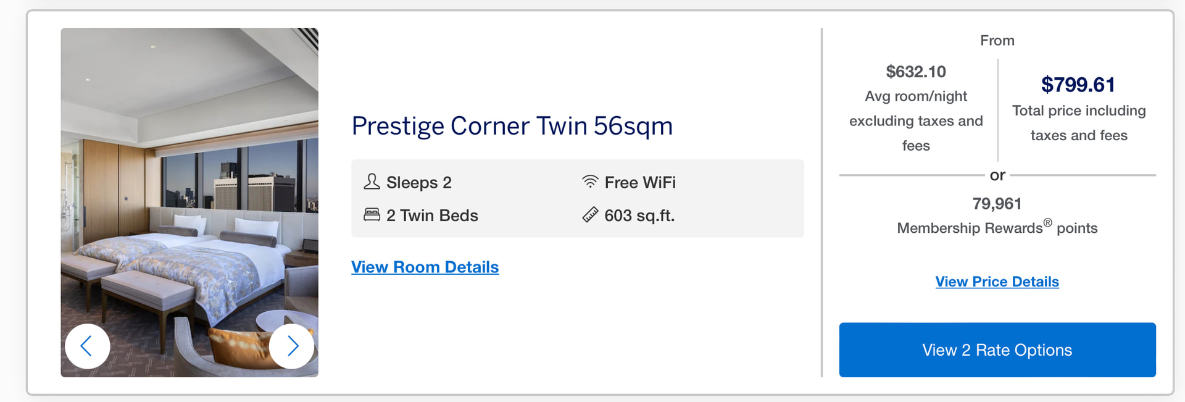Click the bed icon beside 2 Twin Beds
1185x402 pixels.
pyautogui.click(x=372, y=215)
